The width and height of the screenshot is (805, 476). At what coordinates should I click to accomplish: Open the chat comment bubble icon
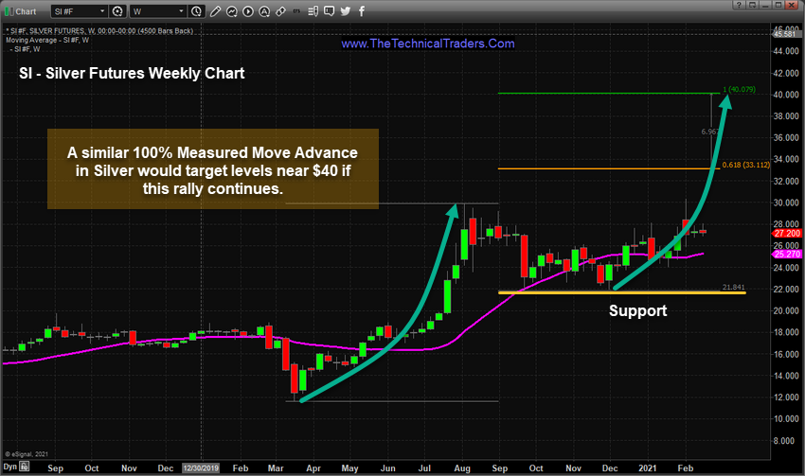pyautogui.click(x=329, y=11)
